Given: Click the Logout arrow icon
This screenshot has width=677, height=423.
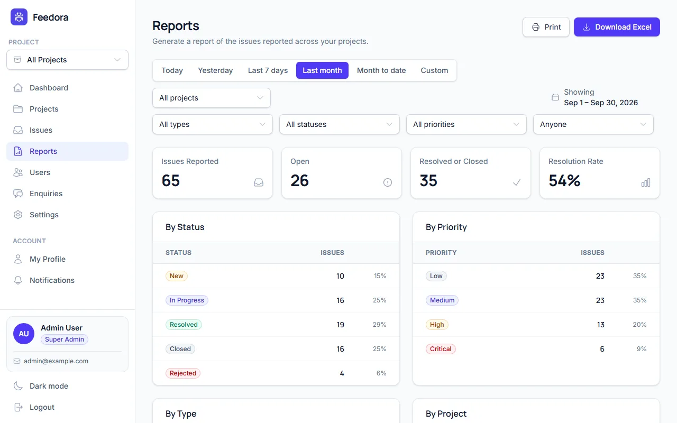Looking at the screenshot, I should (x=18, y=407).
